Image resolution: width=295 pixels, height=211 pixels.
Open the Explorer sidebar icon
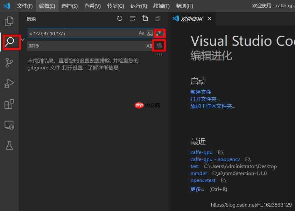click(9, 21)
